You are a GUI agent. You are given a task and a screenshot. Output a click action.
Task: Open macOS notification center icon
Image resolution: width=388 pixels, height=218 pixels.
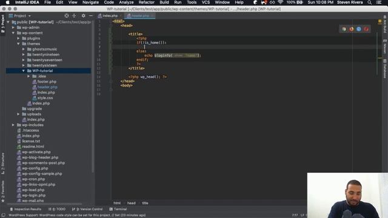click(378, 2)
